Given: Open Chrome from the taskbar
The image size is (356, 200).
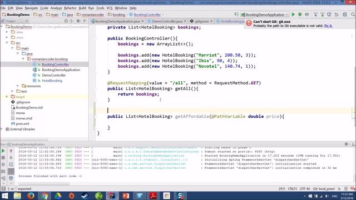Looking at the screenshot, I should click(x=44, y=196).
